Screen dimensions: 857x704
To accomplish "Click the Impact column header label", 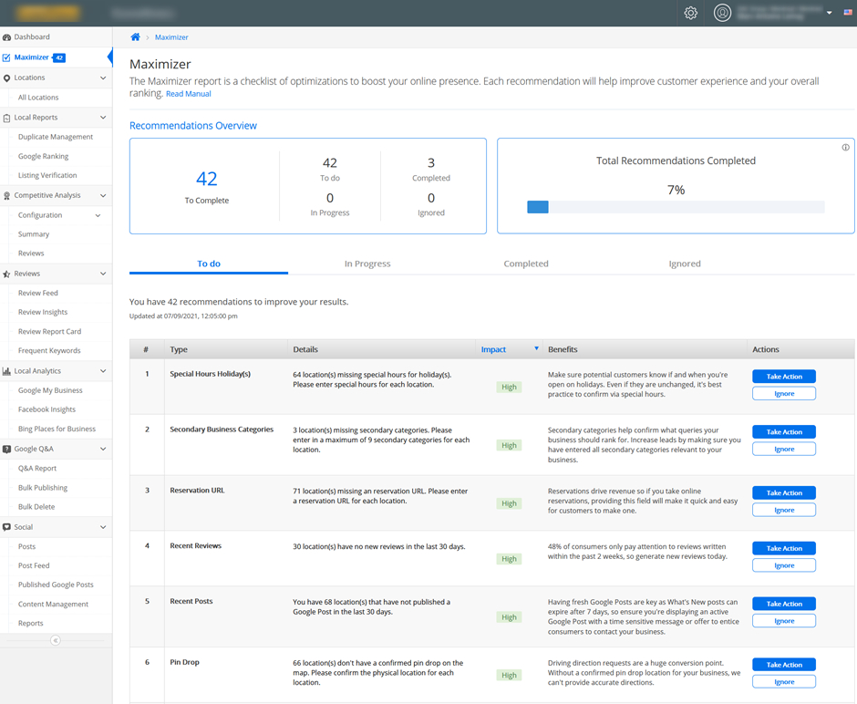I will 493,350.
